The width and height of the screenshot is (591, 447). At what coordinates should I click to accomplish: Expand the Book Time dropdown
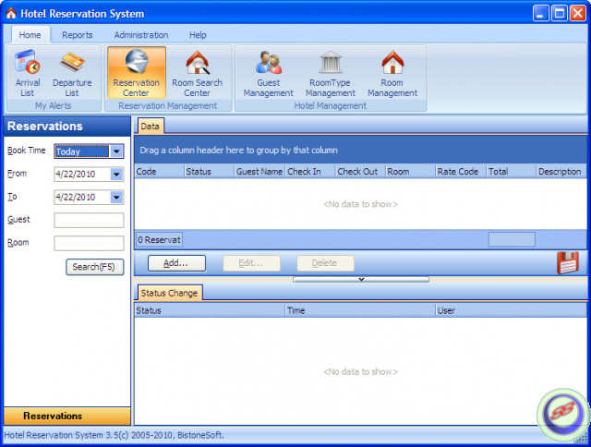tap(116, 151)
